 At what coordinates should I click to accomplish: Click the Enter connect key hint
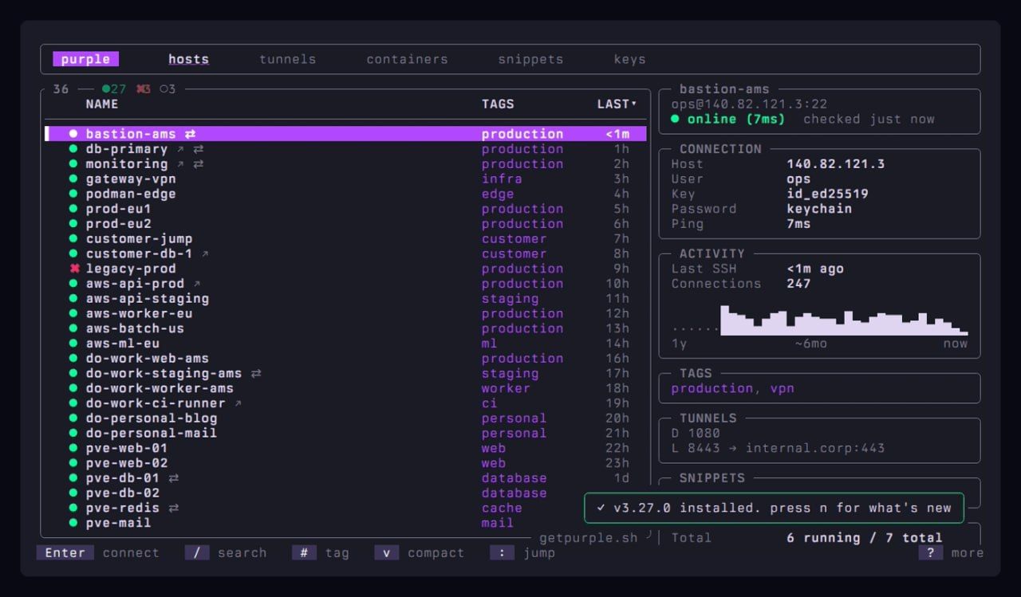click(98, 552)
